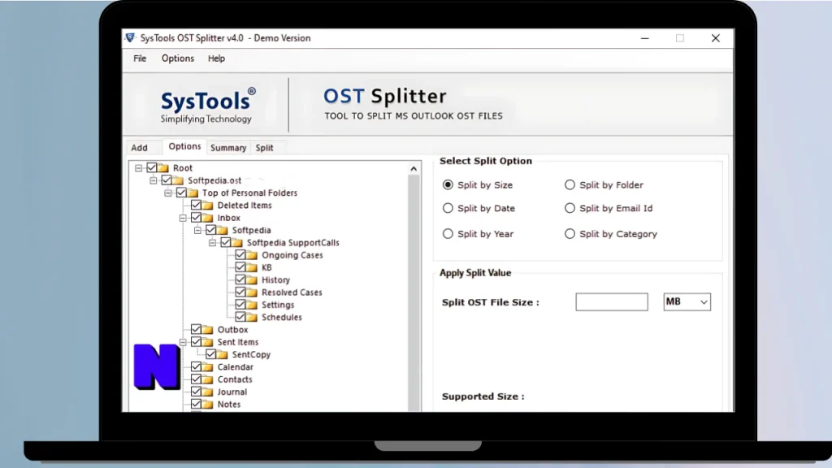This screenshot has height=468, width=832.
Task: Select the Schedules label
Action: (282, 318)
